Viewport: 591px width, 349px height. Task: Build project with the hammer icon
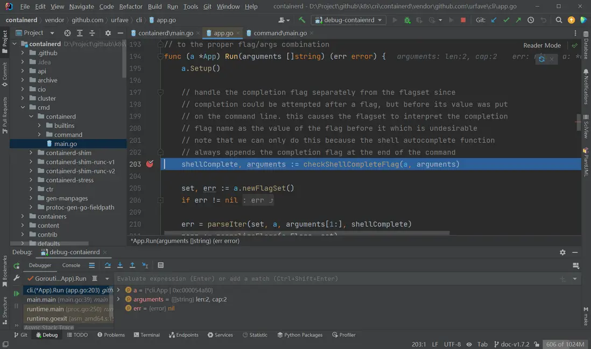point(302,20)
